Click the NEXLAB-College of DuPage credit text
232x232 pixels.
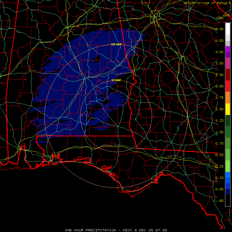coord(206,3)
